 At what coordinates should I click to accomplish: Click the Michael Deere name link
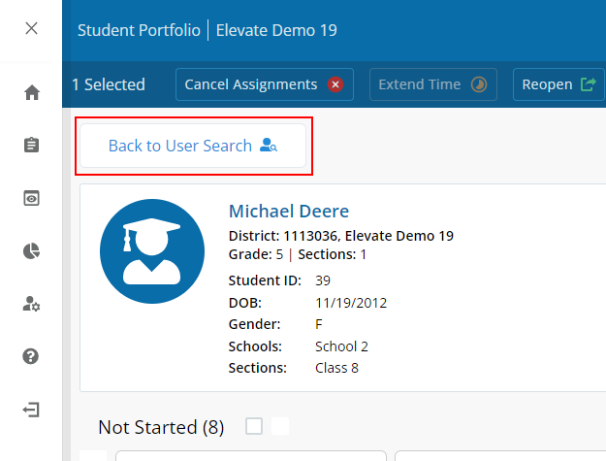(289, 212)
